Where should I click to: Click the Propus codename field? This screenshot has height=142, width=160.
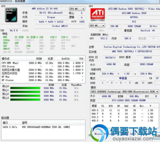coord(51,17)
